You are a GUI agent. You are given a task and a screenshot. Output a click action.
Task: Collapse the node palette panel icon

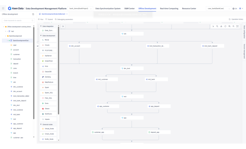63,26
